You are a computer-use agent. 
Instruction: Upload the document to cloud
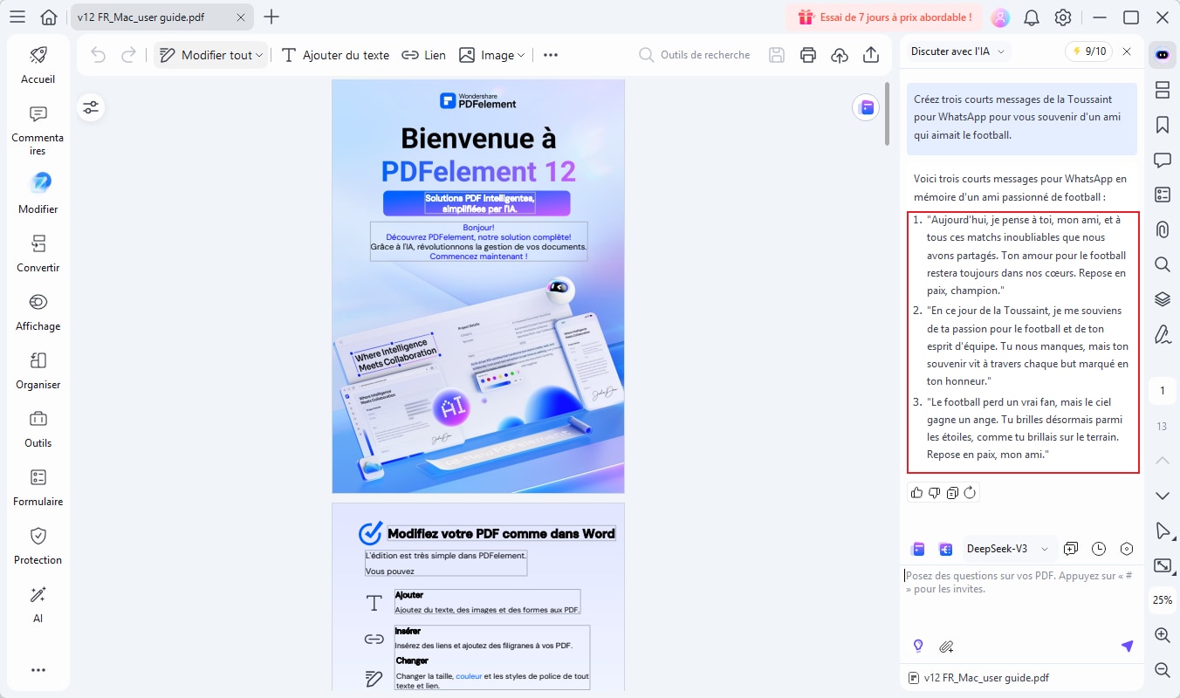(x=840, y=55)
